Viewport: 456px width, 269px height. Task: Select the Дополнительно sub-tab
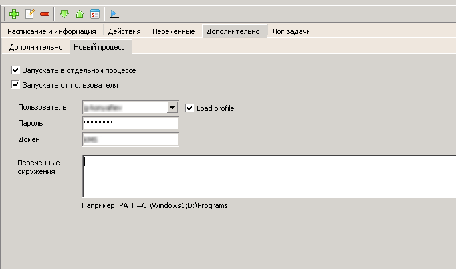[x=35, y=47]
